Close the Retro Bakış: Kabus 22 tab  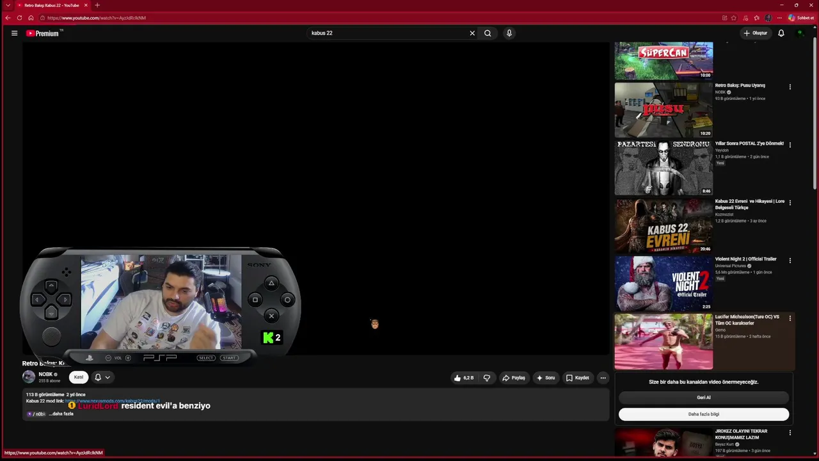click(86, 5)
